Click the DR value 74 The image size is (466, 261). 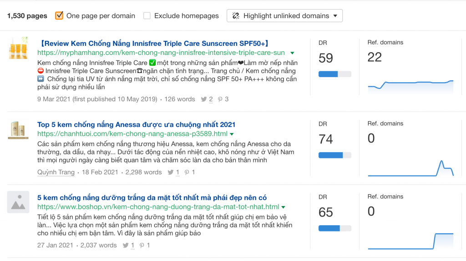[x=326, y=139]
